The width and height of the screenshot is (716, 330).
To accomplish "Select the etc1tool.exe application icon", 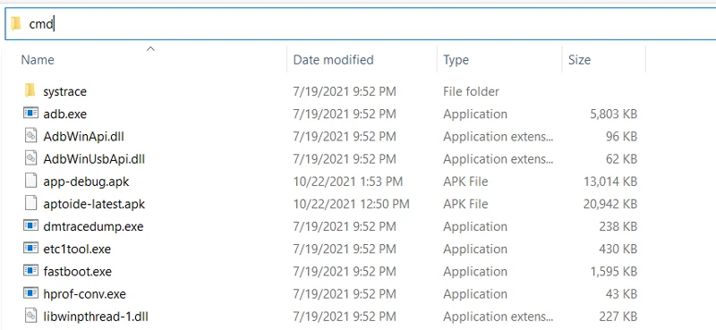I will click(30, 249).
